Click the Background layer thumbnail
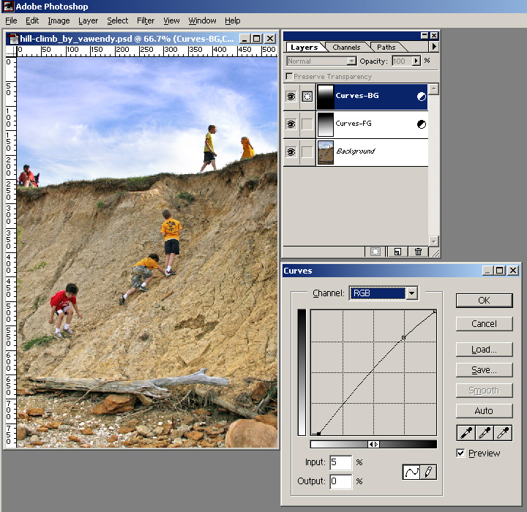The width and height of the screenshot is (527, 512). pos(325,152)
